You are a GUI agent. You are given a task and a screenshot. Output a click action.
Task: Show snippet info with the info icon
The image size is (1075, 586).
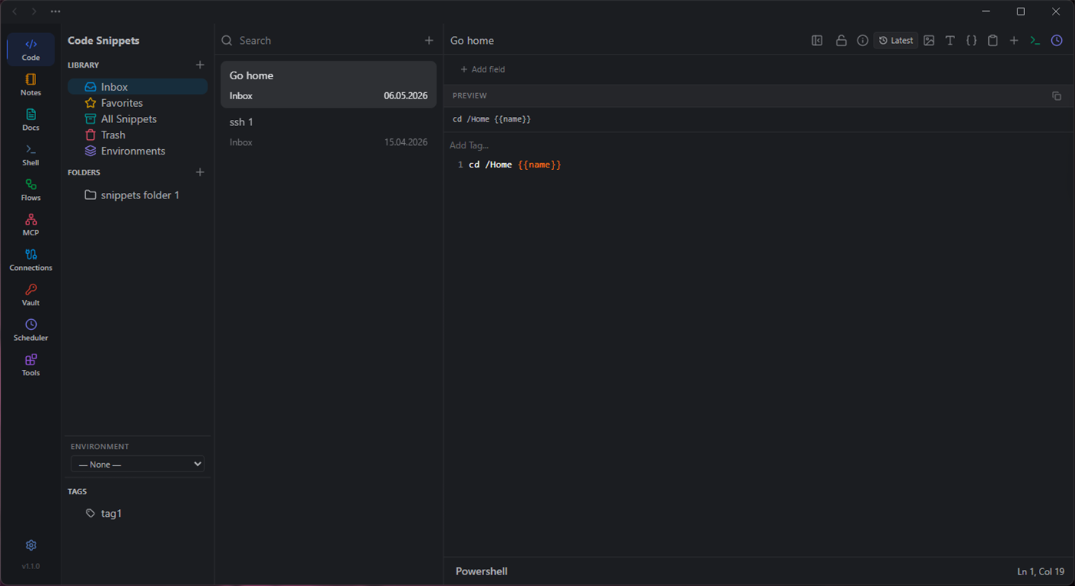coord(863,41)
